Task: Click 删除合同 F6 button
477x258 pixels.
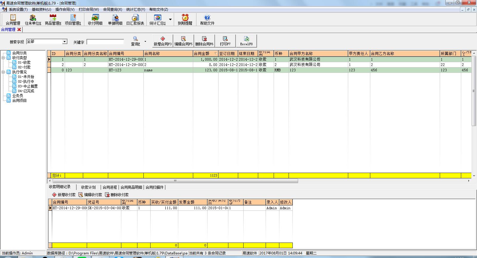Action: (x=204, y=41)
